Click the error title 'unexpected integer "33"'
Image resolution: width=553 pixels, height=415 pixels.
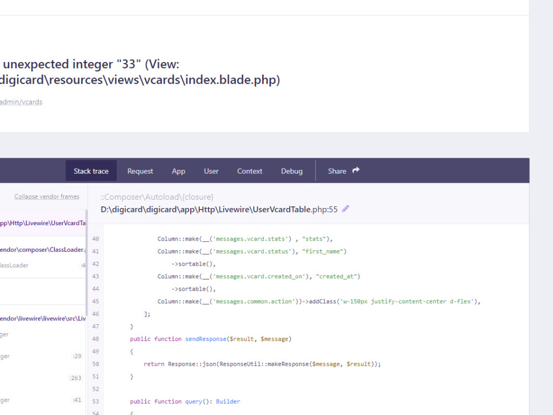[72, 64]
